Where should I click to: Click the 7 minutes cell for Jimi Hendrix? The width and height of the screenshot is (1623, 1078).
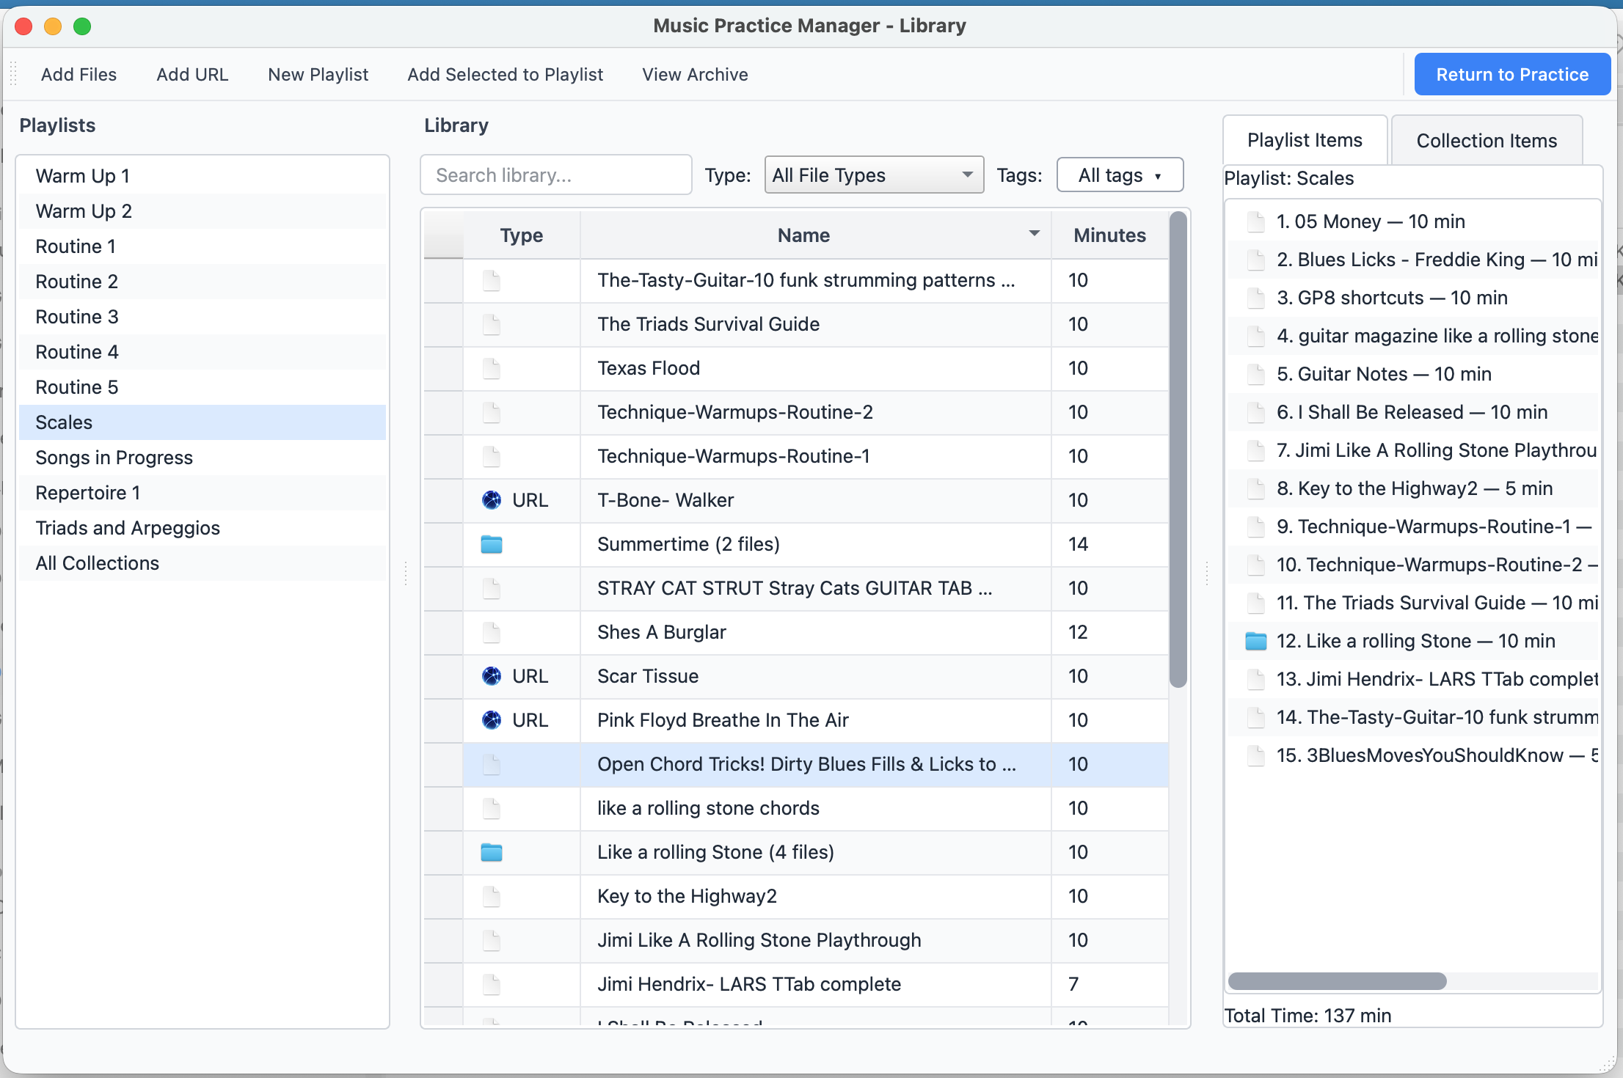point(1109,984)
